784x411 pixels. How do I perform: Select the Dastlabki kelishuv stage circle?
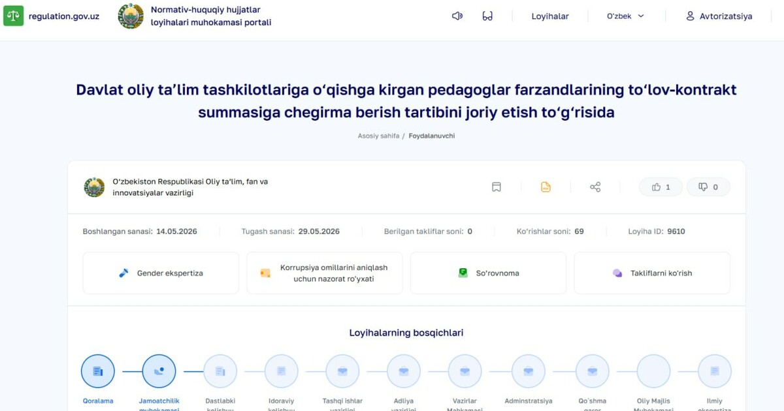tap(220, 371)
